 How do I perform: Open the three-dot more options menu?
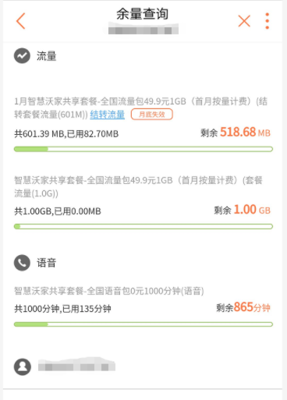point(268,21)
